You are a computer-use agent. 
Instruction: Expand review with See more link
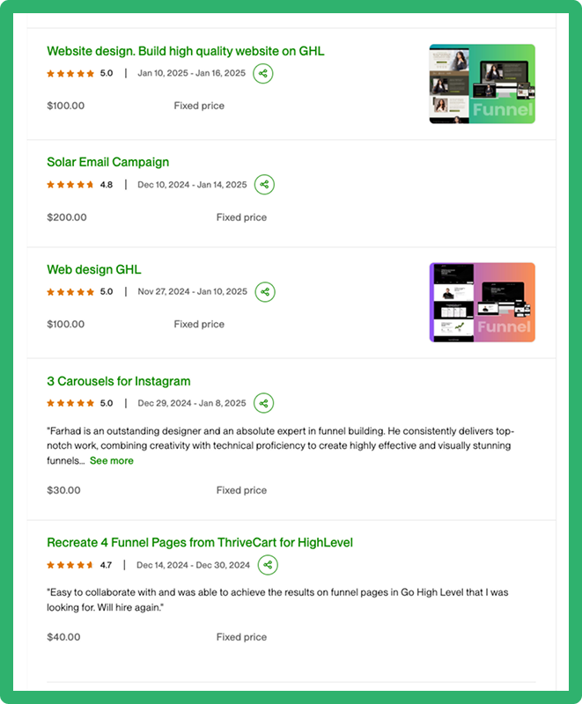click(x=111, y=460)
